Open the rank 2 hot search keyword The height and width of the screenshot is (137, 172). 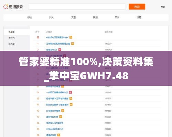[52, 50]
